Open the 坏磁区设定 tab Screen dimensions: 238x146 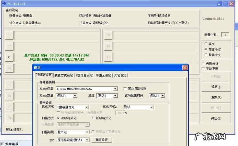coord(103,75)
